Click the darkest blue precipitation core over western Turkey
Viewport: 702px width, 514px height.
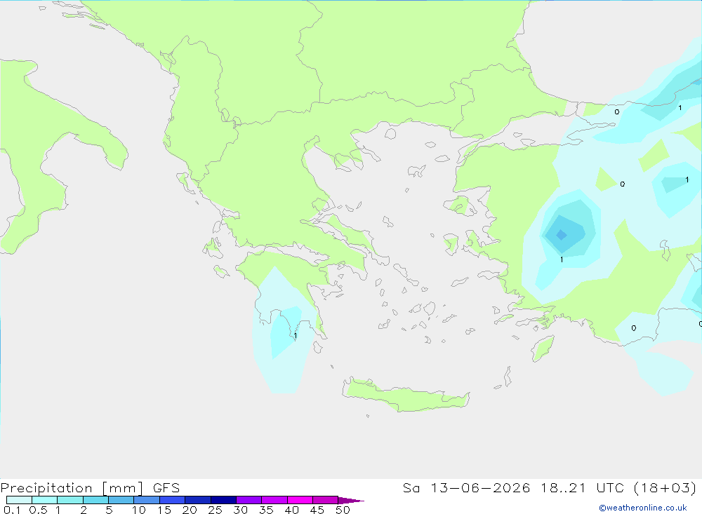pyautogui.click(x=562, y=234)
